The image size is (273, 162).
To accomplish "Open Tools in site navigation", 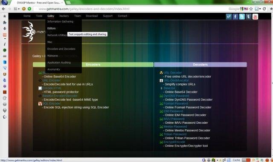I will [x=39, y=16].
